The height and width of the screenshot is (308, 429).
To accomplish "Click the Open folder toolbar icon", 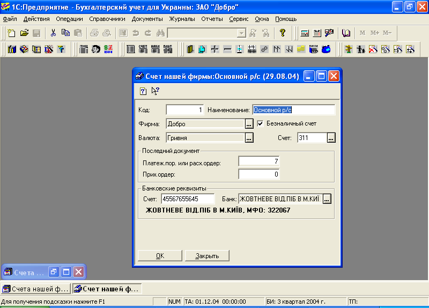I will coord(24,33).
